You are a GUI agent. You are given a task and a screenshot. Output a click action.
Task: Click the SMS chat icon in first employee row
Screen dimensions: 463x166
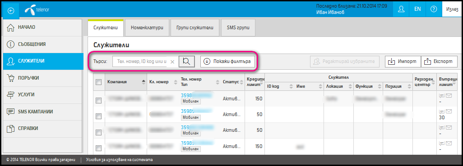tap(442, 95)
